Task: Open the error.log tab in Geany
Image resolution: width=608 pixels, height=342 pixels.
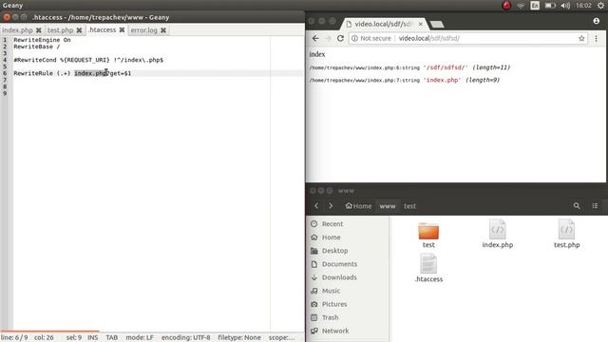Action: pyautogui.click(x=143, y=29)
